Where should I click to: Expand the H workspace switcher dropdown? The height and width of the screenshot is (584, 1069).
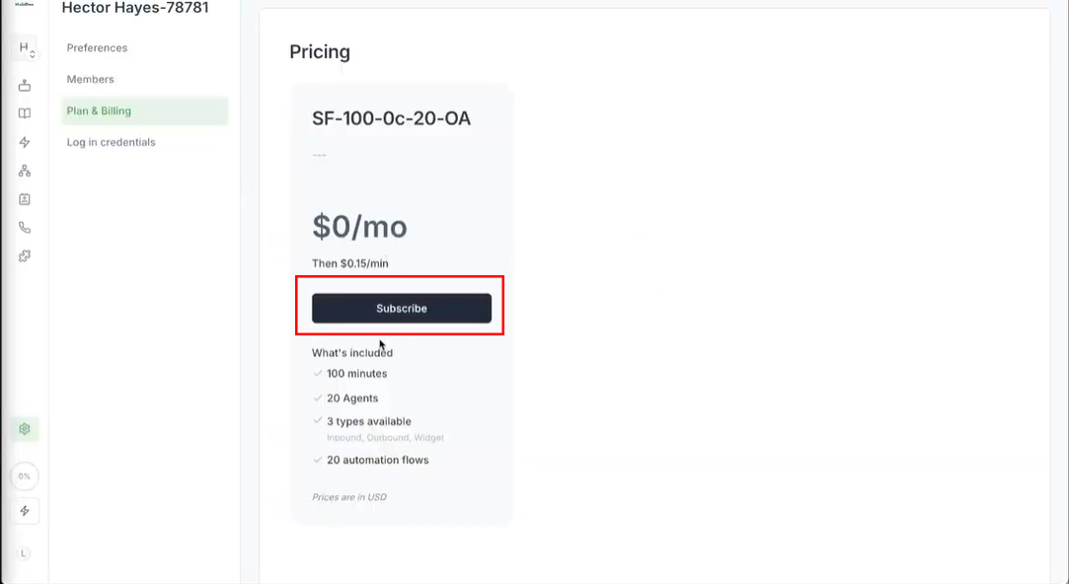pyautogui.click(x=26, y=48)
